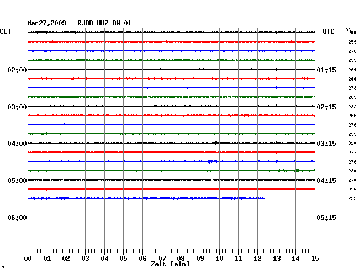
Task: Click the station label RJOB HHZ BW 01
Action: [104, 23]
